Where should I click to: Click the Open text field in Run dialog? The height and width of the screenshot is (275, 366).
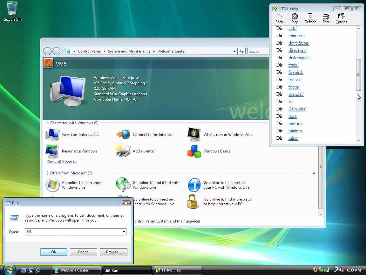73,232
